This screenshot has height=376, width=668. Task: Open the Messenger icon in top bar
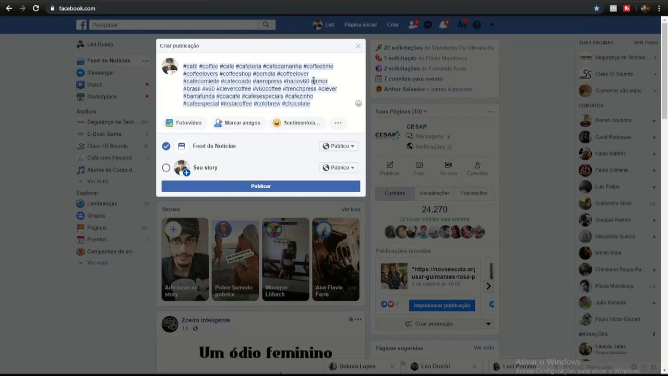pyautogui.click(x=428, y=25)
